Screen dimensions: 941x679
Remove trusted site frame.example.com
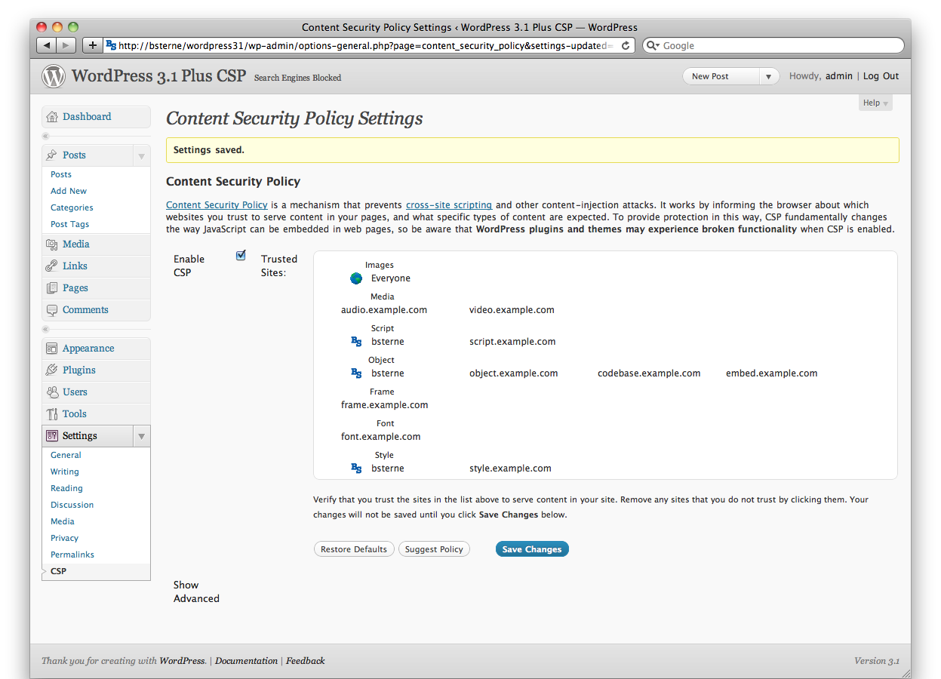(385, 405)
